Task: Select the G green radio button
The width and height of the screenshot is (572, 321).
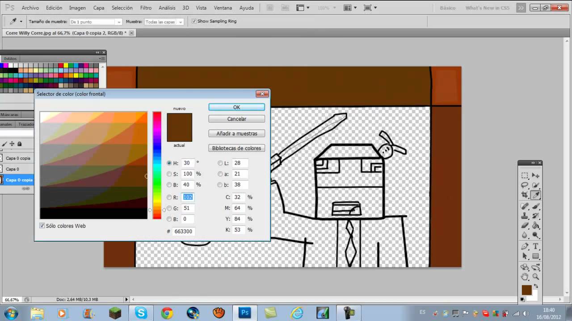Action: [169, 208]
